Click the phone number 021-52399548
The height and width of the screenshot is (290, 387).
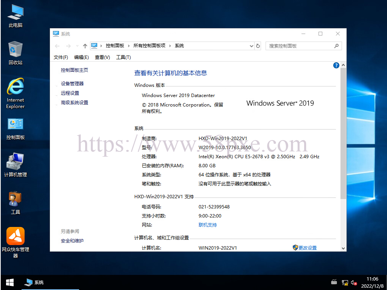214,207
